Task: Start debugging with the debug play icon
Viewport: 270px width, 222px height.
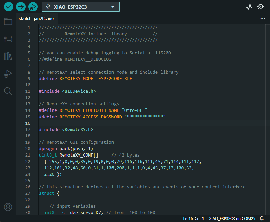Action: [x=33, y=7]
